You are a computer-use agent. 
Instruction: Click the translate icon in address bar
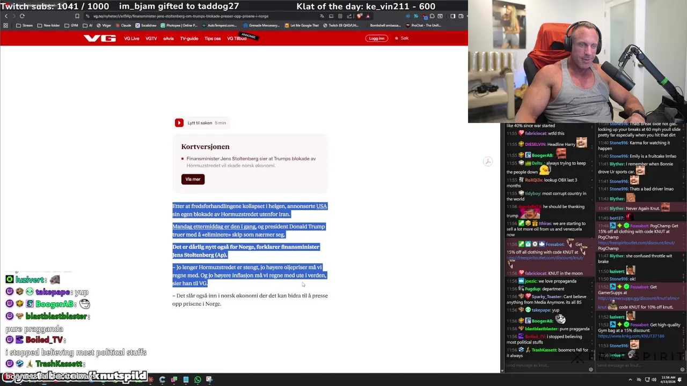322,16
